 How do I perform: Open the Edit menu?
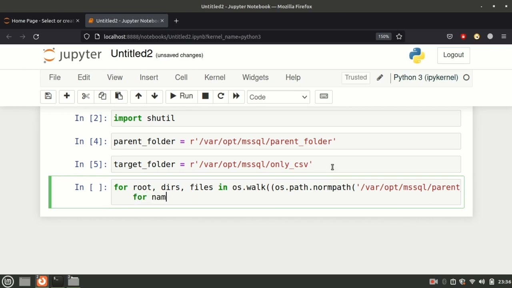coord(84,78)
